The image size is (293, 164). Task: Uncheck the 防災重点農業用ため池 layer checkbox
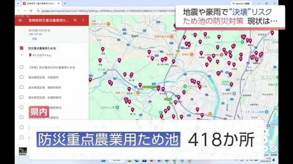[22, 48]
